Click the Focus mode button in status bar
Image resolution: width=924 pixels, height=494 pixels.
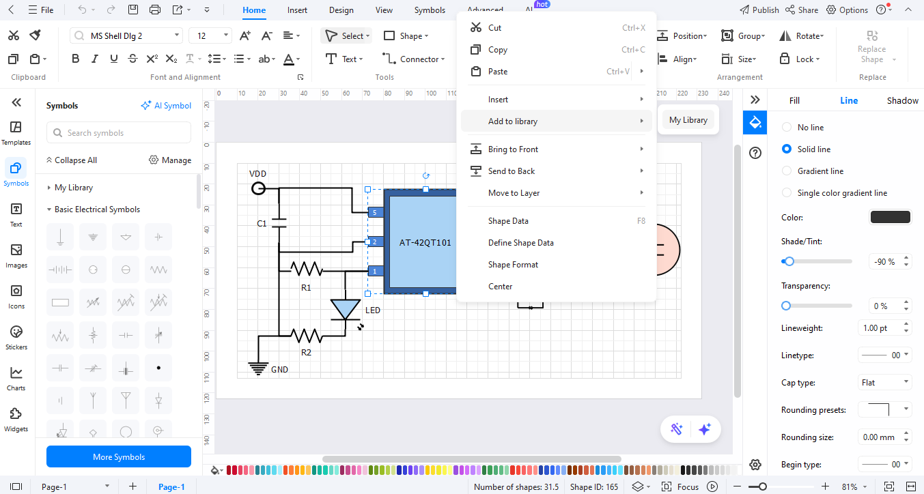point(680,486)
